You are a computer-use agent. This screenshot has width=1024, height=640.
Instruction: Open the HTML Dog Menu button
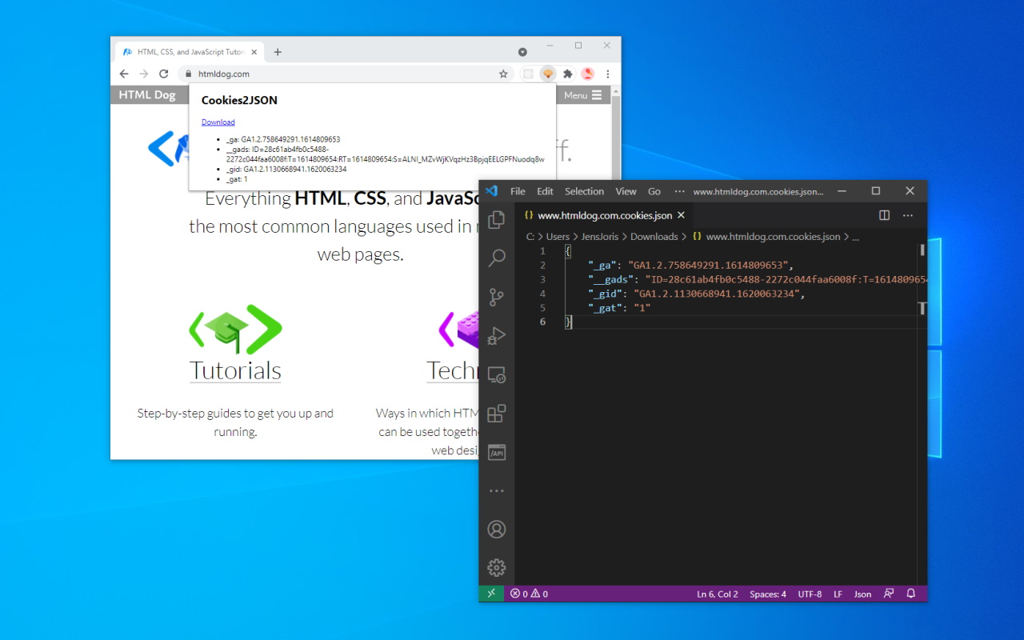coord(582,95)
